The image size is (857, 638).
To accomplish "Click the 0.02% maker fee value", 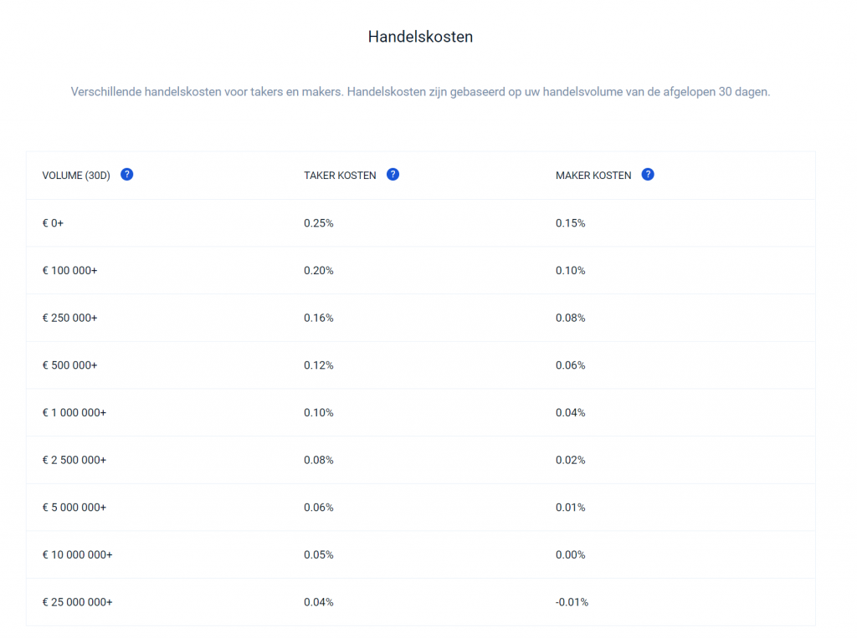I will tap(571, 460).
